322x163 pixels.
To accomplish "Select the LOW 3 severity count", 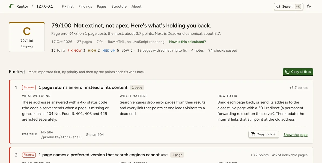I will tap(127, 51).
